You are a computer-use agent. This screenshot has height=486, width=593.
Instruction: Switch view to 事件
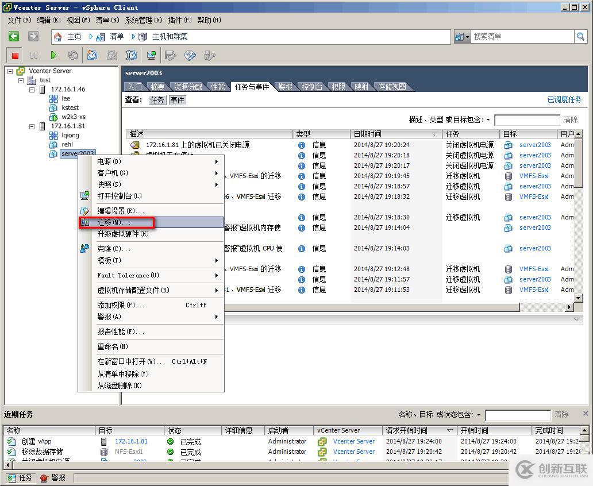177,99
